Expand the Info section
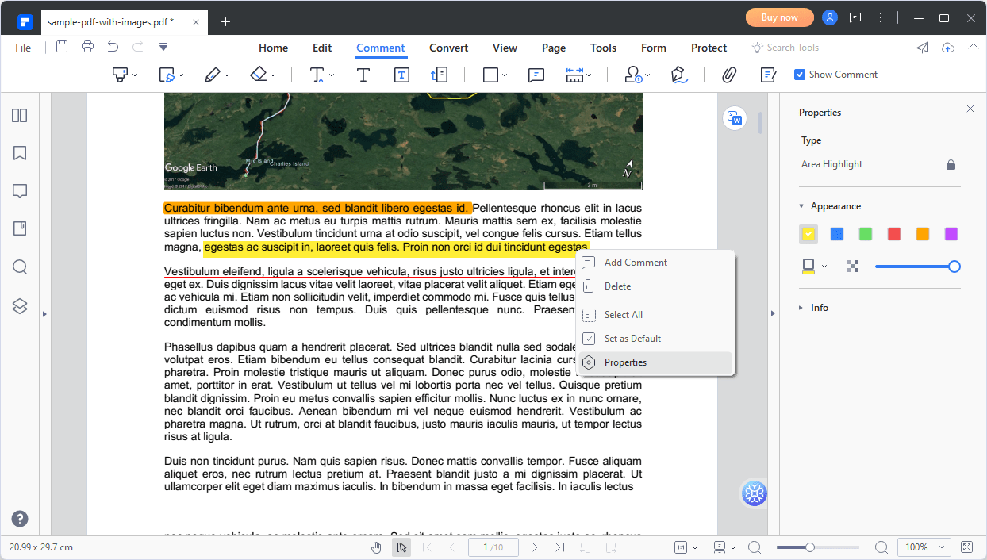987x560 pixels. click(801, 308)
